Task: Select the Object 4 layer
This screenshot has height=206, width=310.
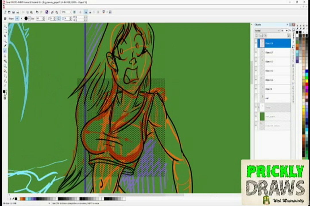Action: pyautogui.click(x=274, y=89)
